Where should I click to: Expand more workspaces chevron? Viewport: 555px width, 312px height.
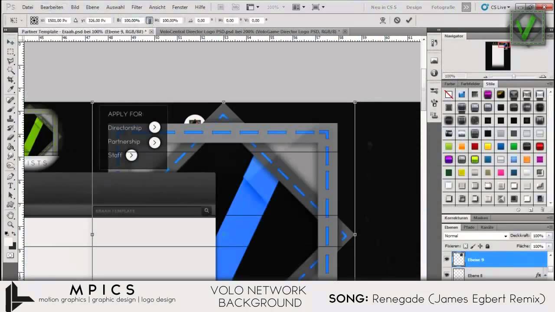[466, 7]
